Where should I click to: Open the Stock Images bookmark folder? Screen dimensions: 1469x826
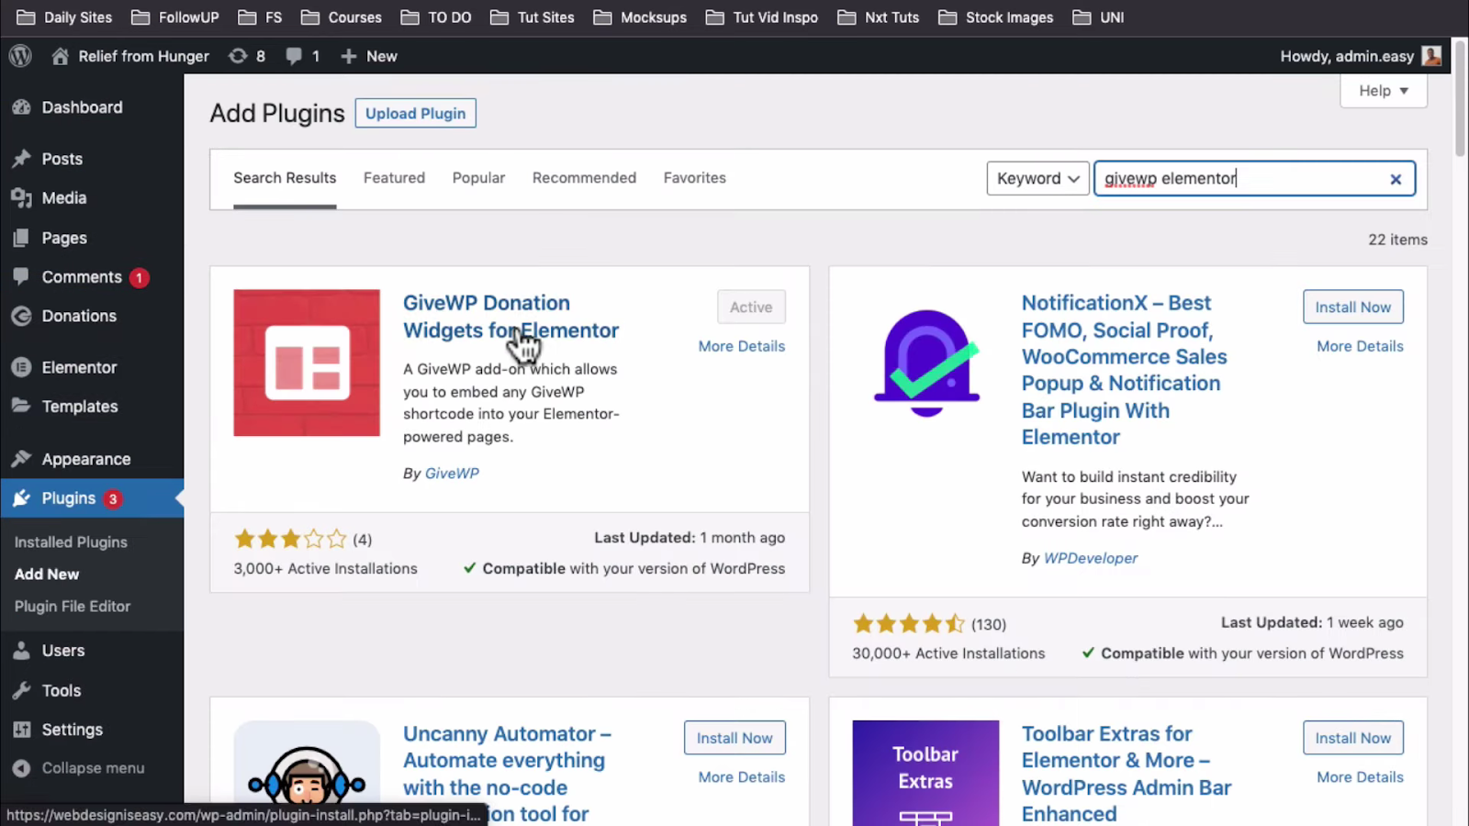pyautogui.click(x=995, y=17)
